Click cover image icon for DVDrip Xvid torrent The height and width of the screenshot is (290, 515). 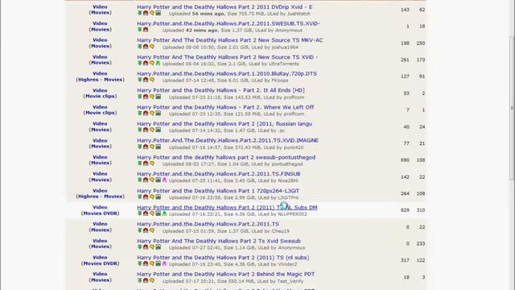(158, 13)
